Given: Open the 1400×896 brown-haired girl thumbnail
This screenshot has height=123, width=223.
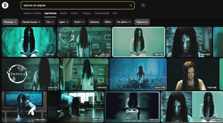Looking at the screenshot, I should [x=193, y=74].
